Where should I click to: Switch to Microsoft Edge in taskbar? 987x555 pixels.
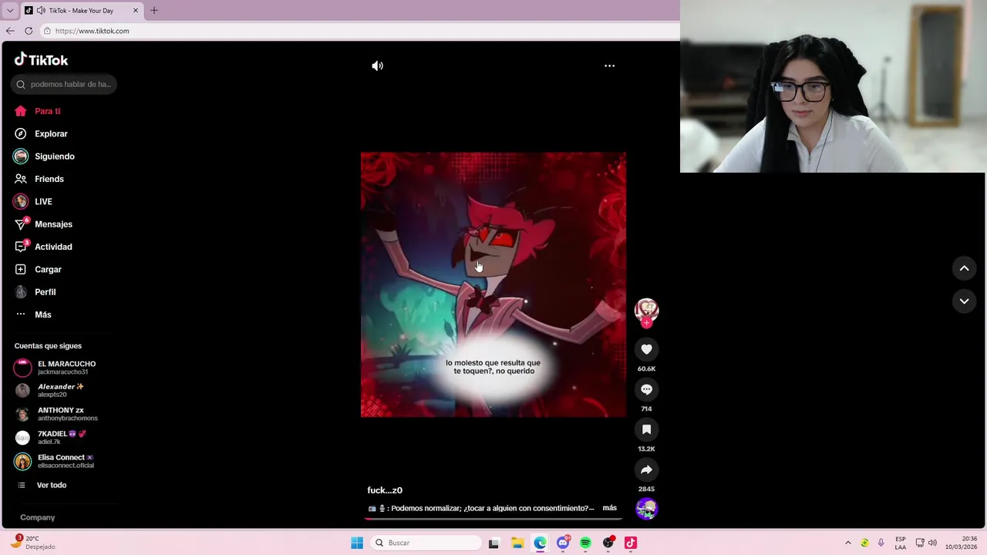tap(540, 543)
